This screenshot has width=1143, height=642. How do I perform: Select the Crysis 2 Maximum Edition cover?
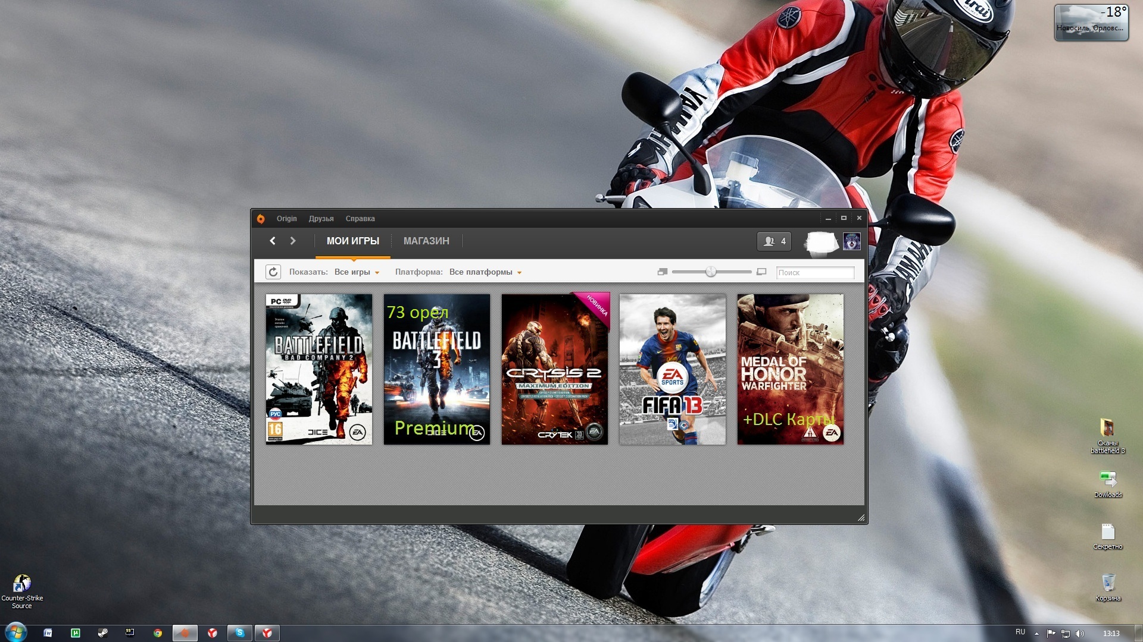tap(555, 369)
